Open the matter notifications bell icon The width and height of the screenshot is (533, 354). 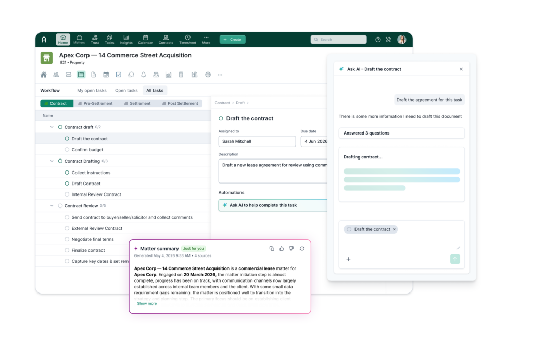[144, 75]
